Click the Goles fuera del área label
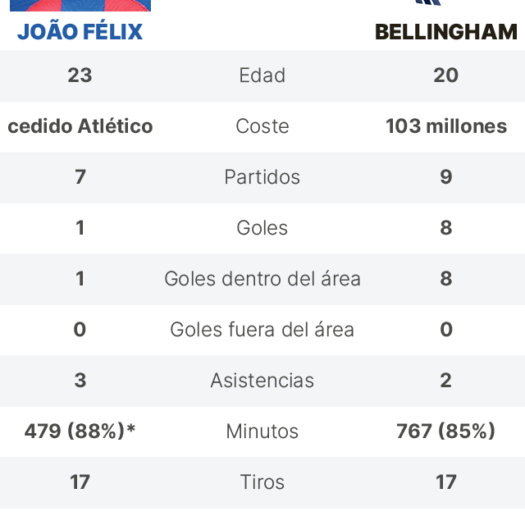This screenshot has height=525, width=525. click(x=262, y=330)
